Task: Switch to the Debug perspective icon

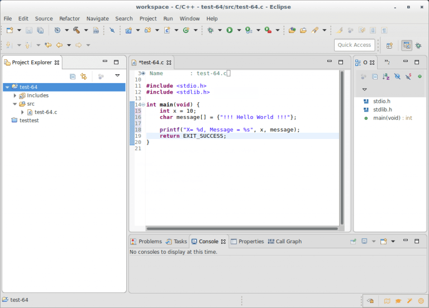Action: pos(418,45)
